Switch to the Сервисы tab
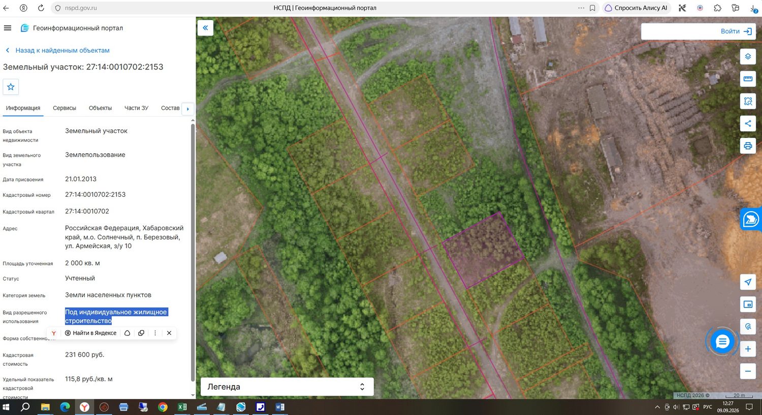 [x=65, y=108]
